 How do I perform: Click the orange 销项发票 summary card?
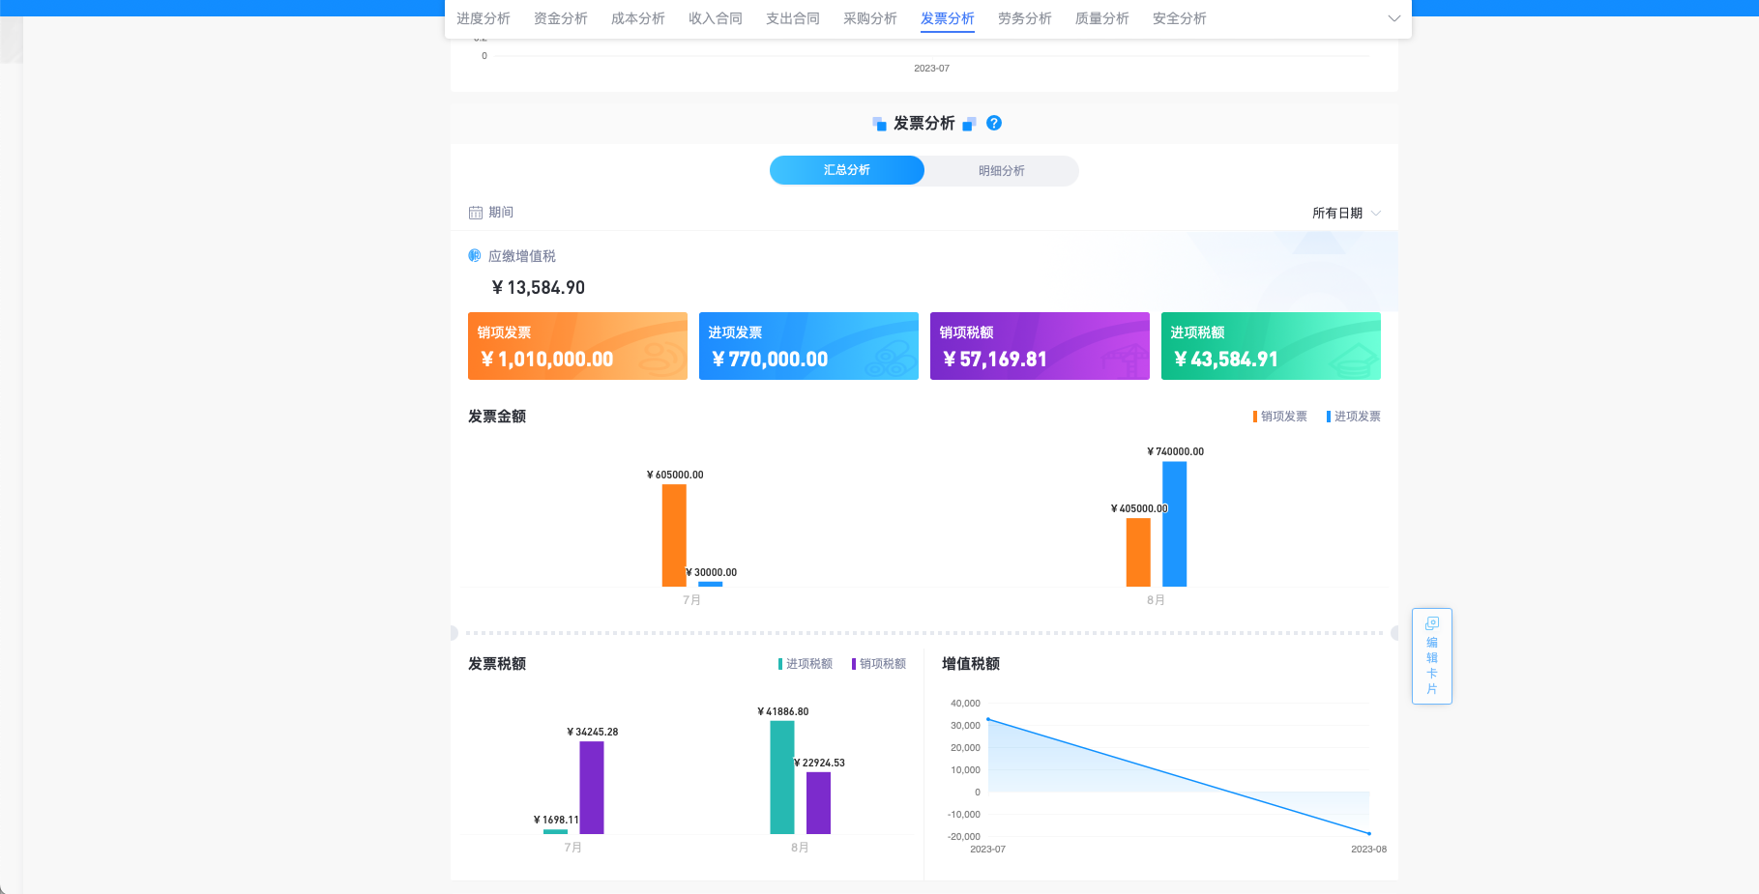pyautogui.click(x=577, y=346)
